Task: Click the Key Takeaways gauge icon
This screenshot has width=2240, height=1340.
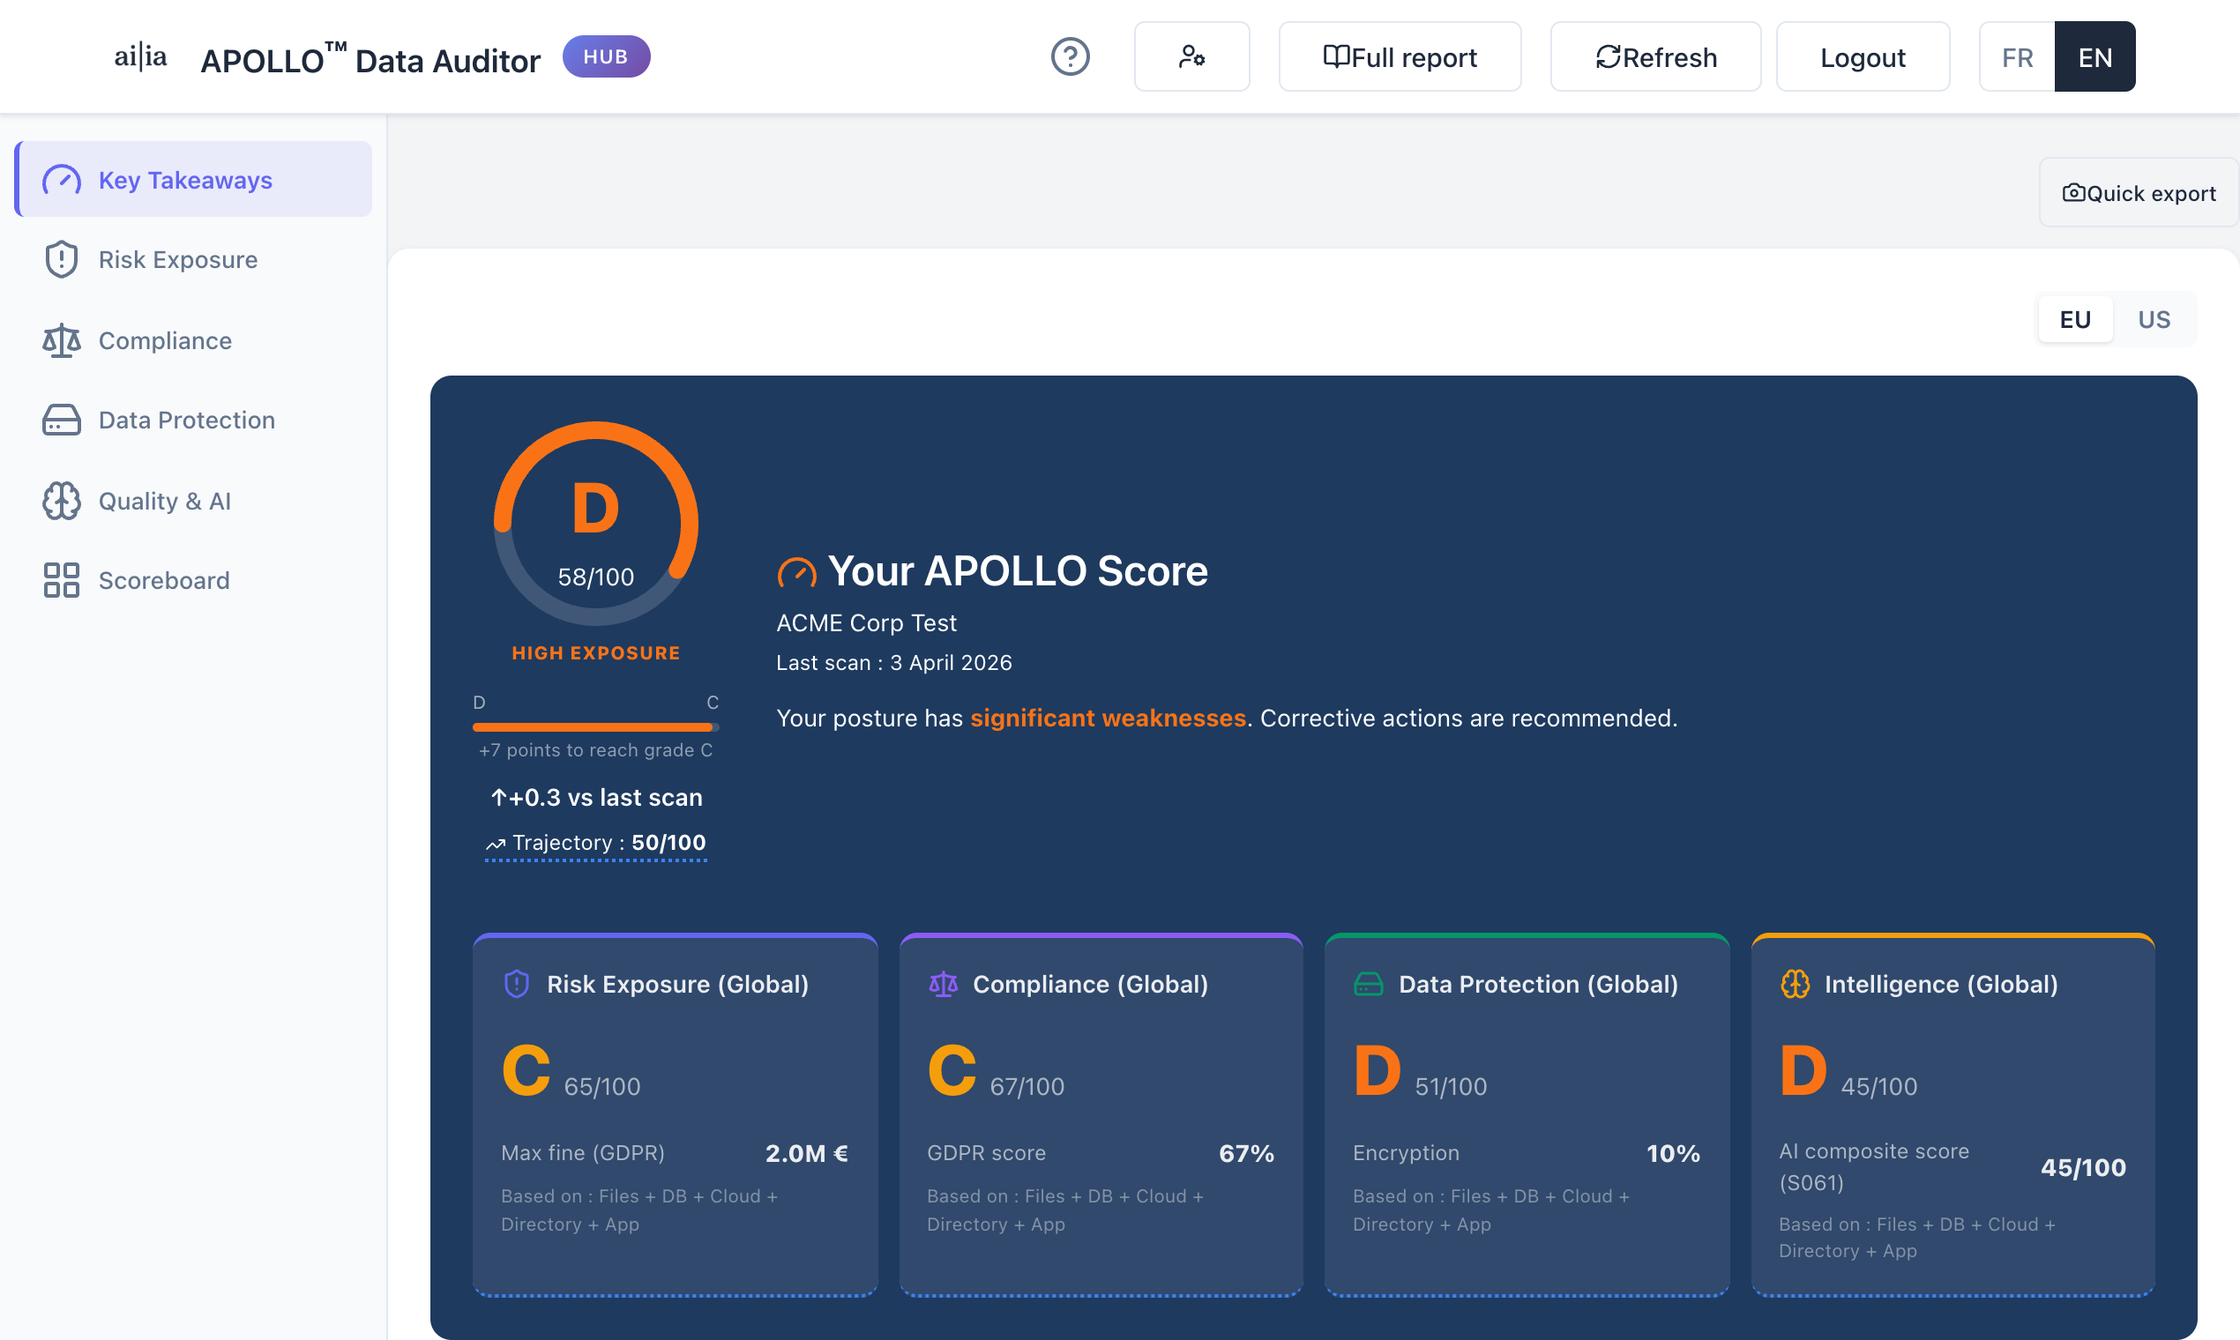Action: (x=61, y=179)
